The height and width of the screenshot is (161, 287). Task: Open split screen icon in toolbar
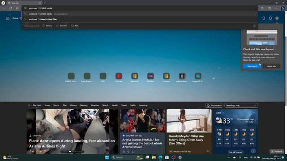pyautogui.click(x=270, y=8)
